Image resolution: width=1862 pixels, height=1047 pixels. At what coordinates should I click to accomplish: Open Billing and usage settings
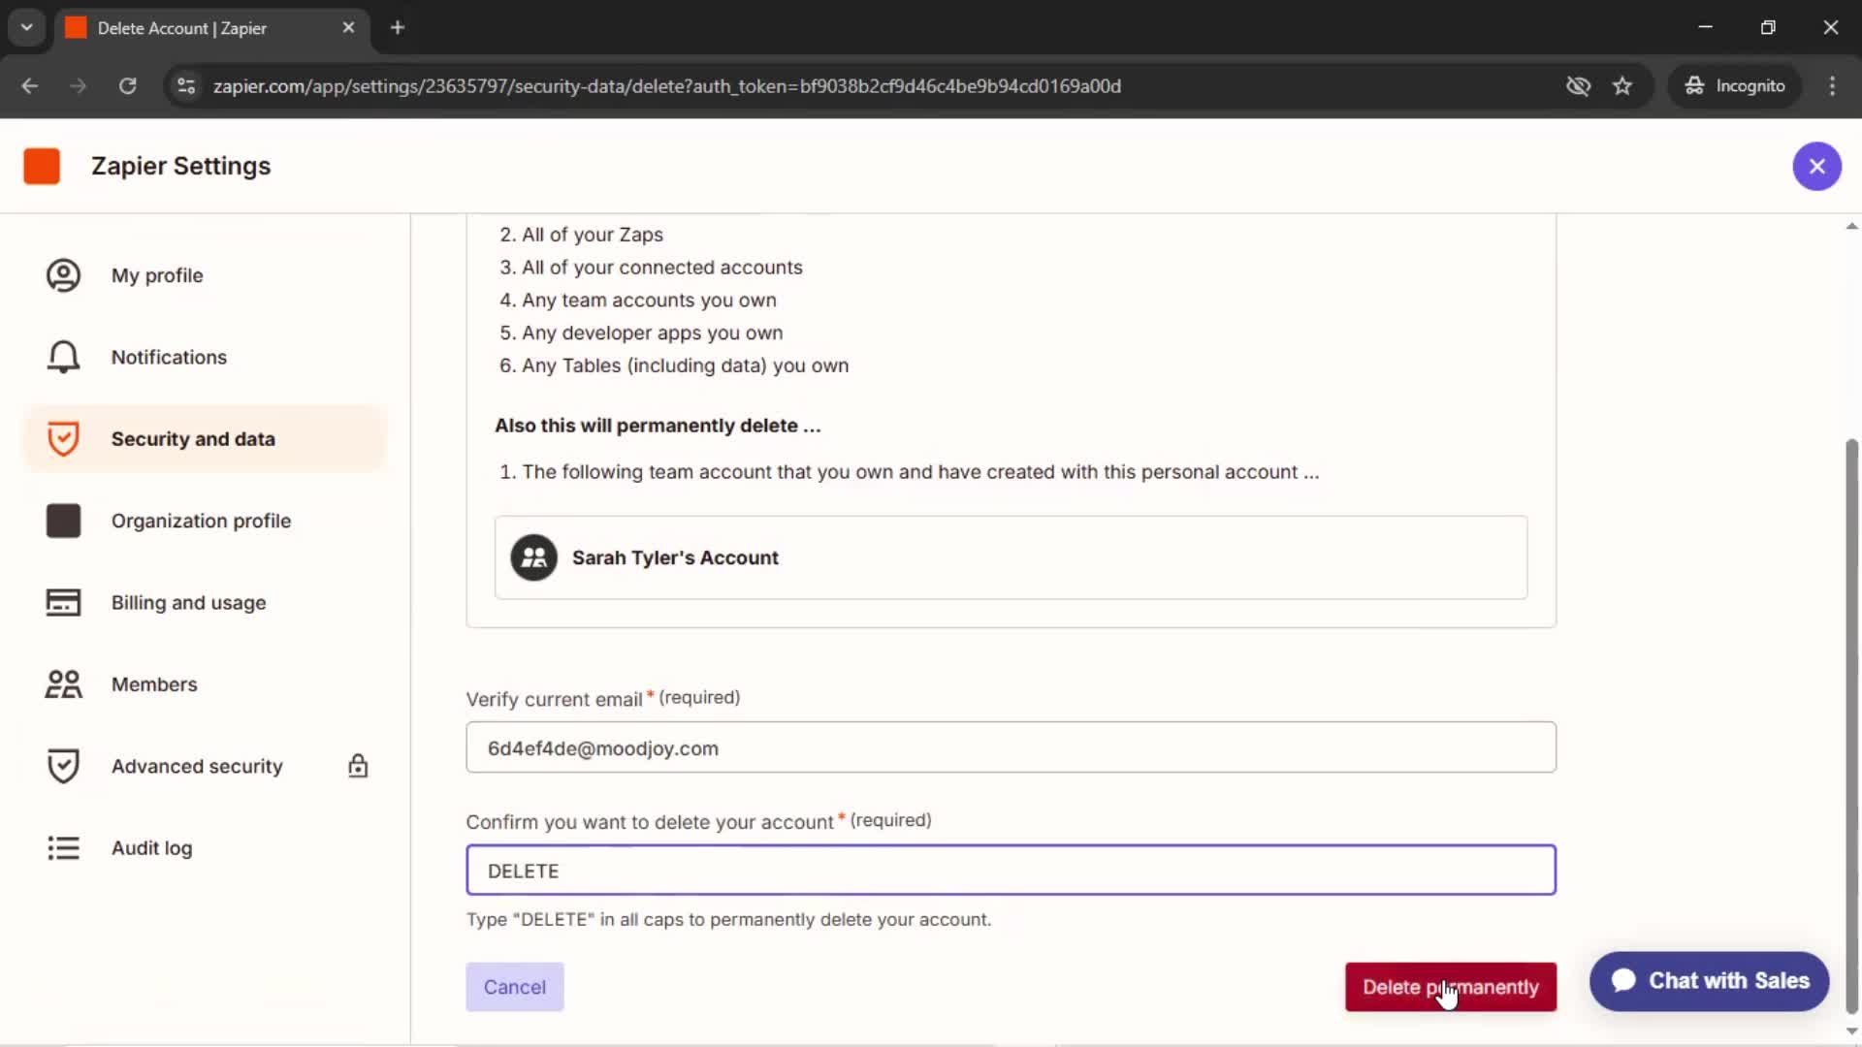(205, 602)
